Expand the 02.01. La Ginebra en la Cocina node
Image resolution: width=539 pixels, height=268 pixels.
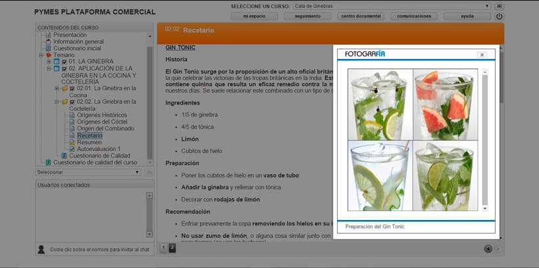pyautogui.click(x=57, y=89)
